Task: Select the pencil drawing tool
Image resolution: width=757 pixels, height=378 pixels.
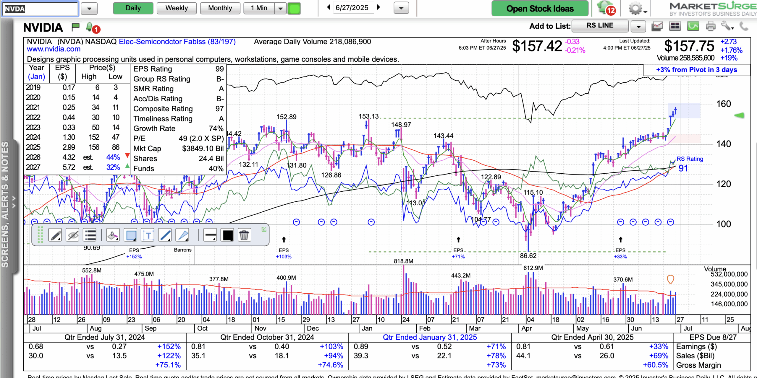Action: pos(55,235)
